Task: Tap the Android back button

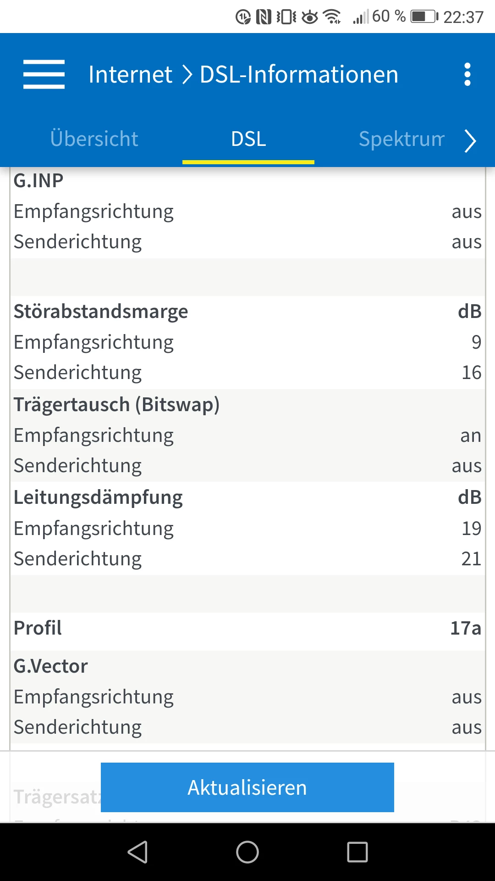Action: (137, 852)
